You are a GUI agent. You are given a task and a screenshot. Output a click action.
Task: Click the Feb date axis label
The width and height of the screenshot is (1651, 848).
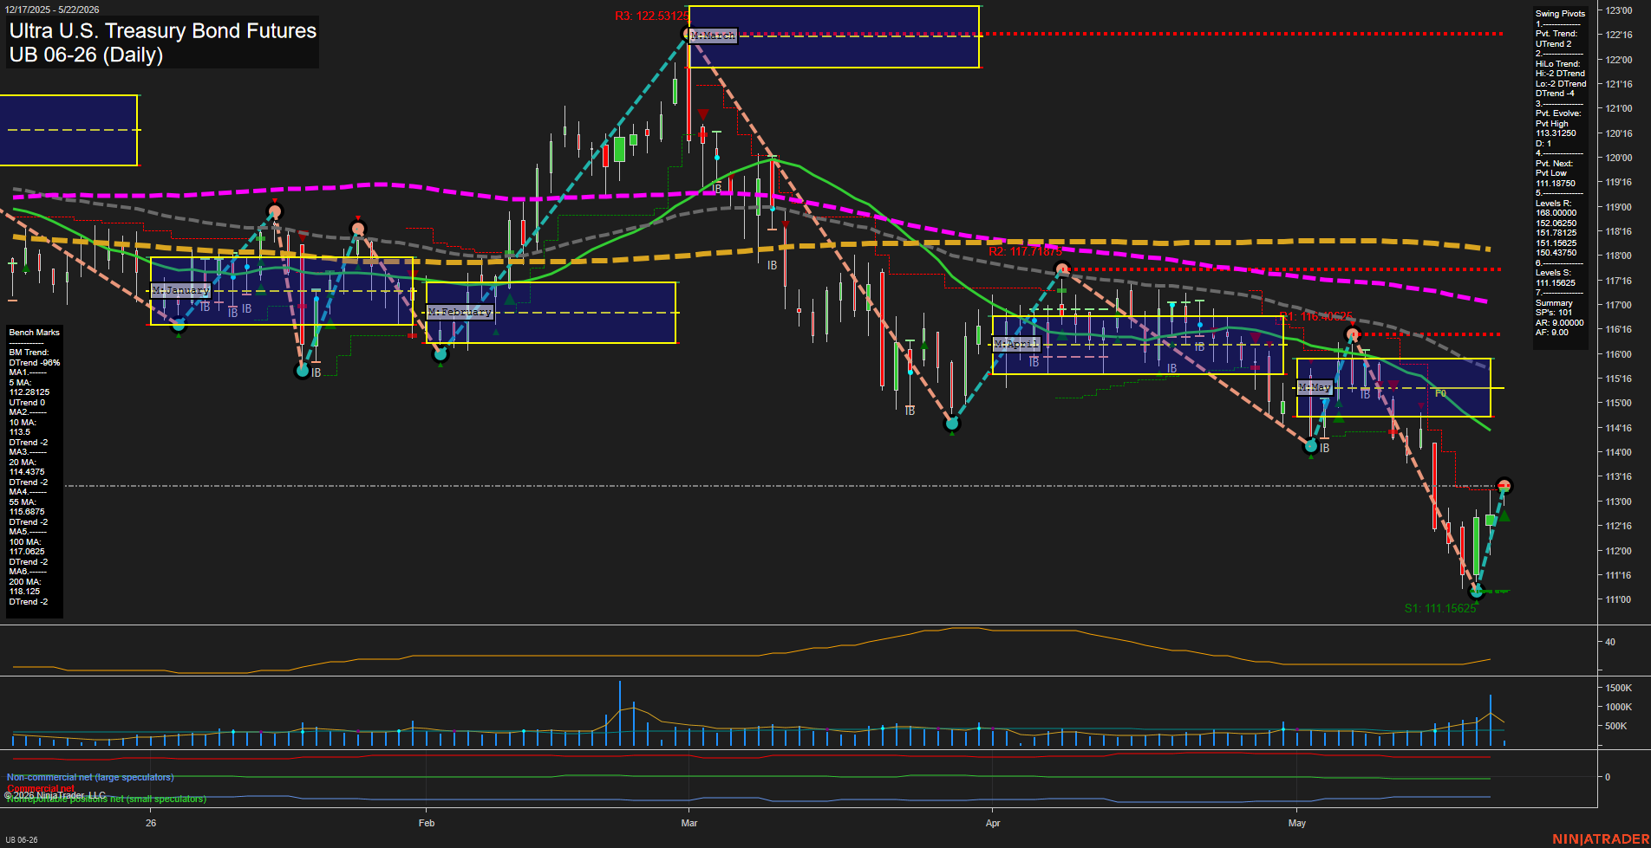pyautogui.click(x=426, y=823)
